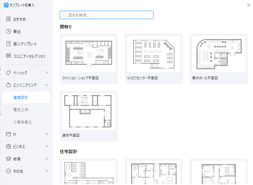Screen dimensions: 253x185
Task: Click the EdrawMax logo icon in the title
Action: (6, 5)
